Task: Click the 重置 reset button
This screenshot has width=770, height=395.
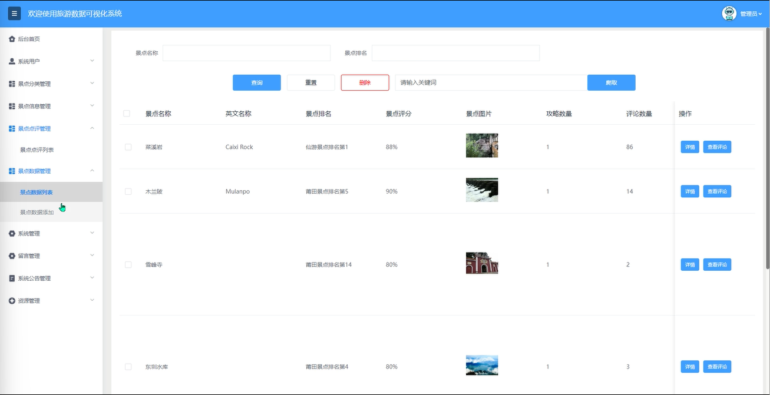Action: pos(311,82)
